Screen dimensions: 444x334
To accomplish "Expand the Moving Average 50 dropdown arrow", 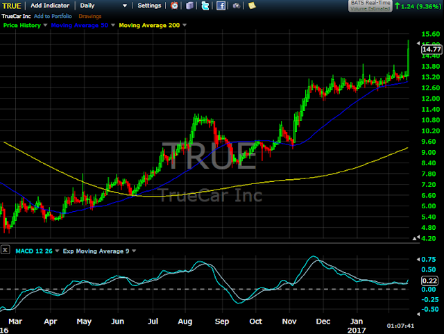I will pyautogui.click(x=113, y=25).
